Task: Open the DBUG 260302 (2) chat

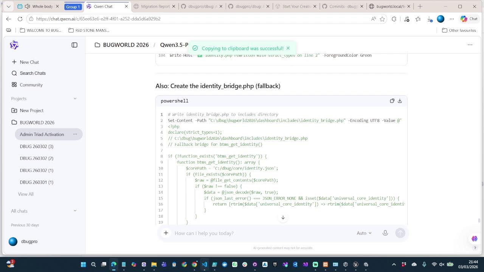Action: (x=37, y=158)
